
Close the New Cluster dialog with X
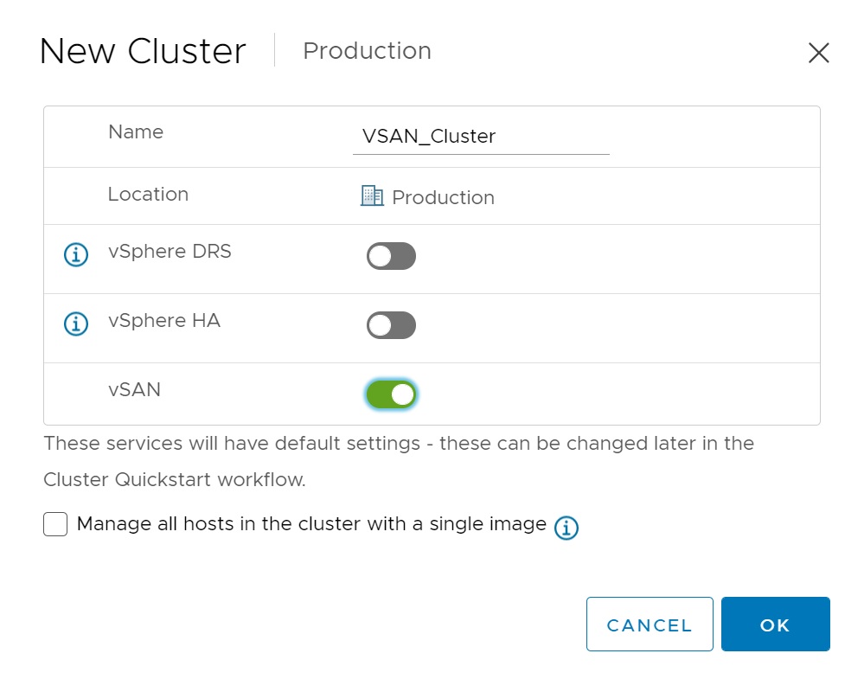[x=818, y=53]
